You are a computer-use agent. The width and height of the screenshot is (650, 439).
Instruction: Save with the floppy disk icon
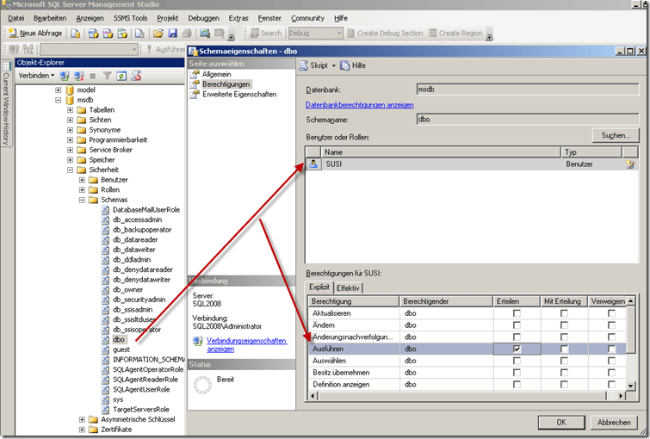(172, 34)
